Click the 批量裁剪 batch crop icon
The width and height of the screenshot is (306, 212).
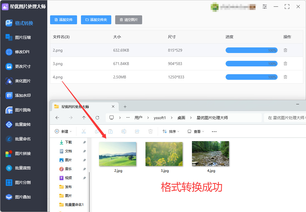click(x=9, y=168)
